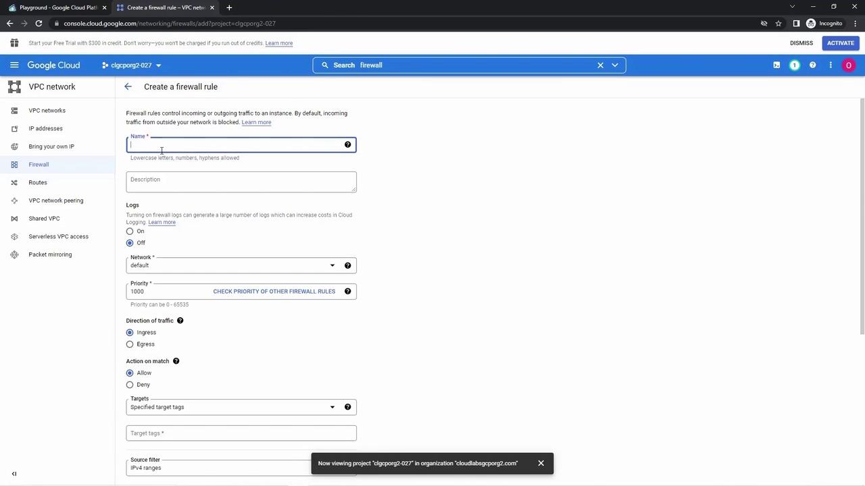This screenshot has height=486, width=865.
Task: Open Routes page in sidebar
Action: pos(38,183)
